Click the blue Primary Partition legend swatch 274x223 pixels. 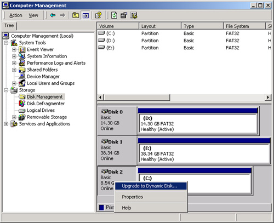point(101,208)
